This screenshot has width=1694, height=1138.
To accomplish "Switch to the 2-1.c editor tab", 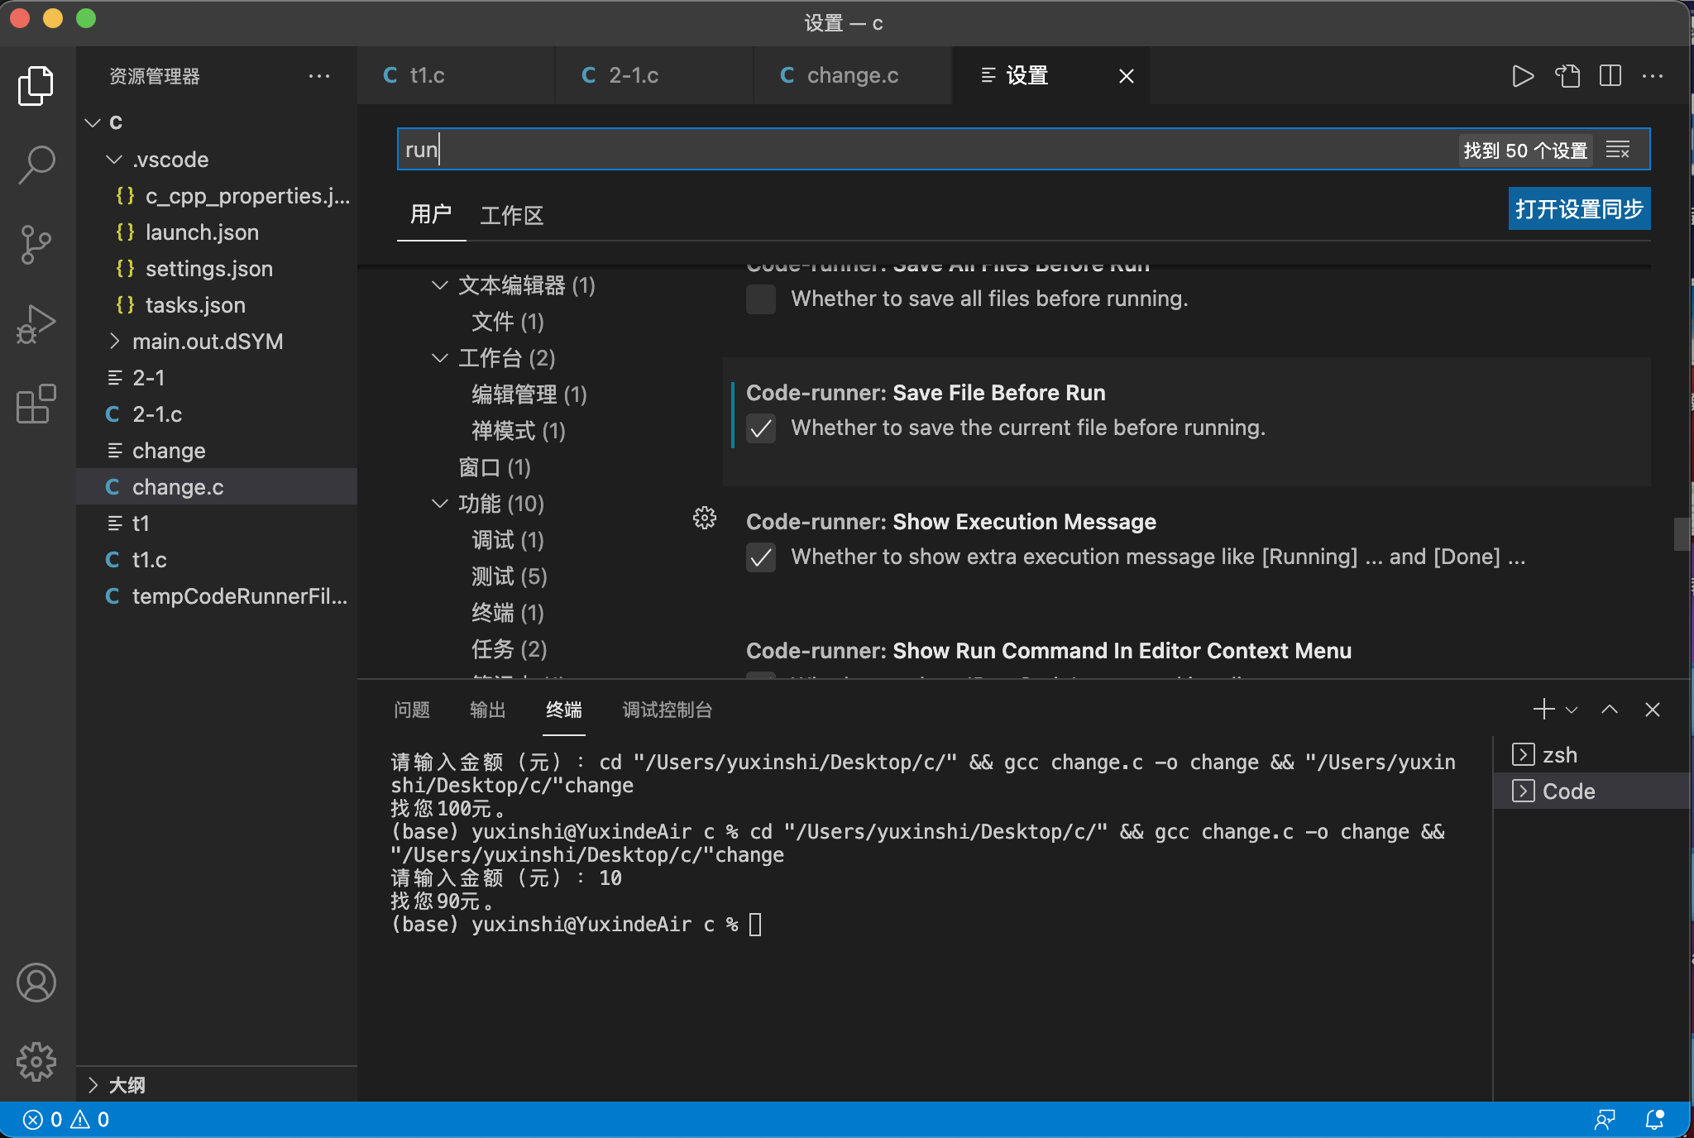I will [654, 76].
